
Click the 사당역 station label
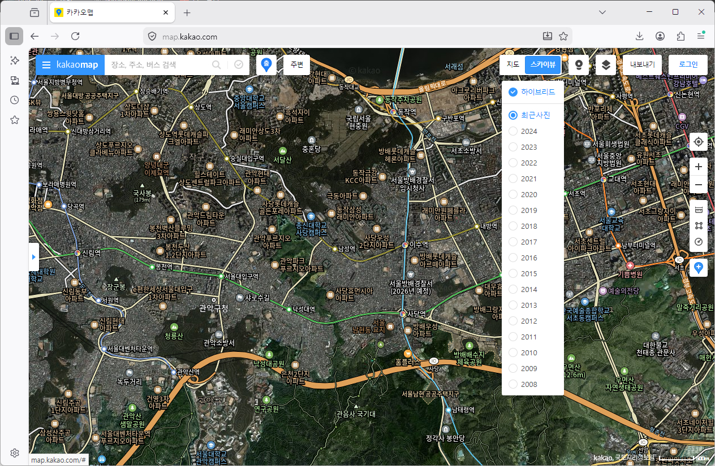point(416,314)
